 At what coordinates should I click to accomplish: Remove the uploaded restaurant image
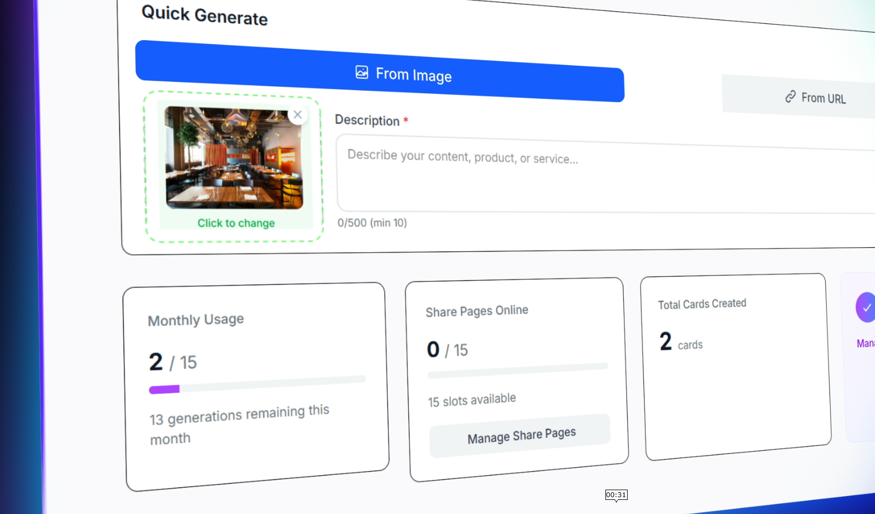[x=297, y=114]
